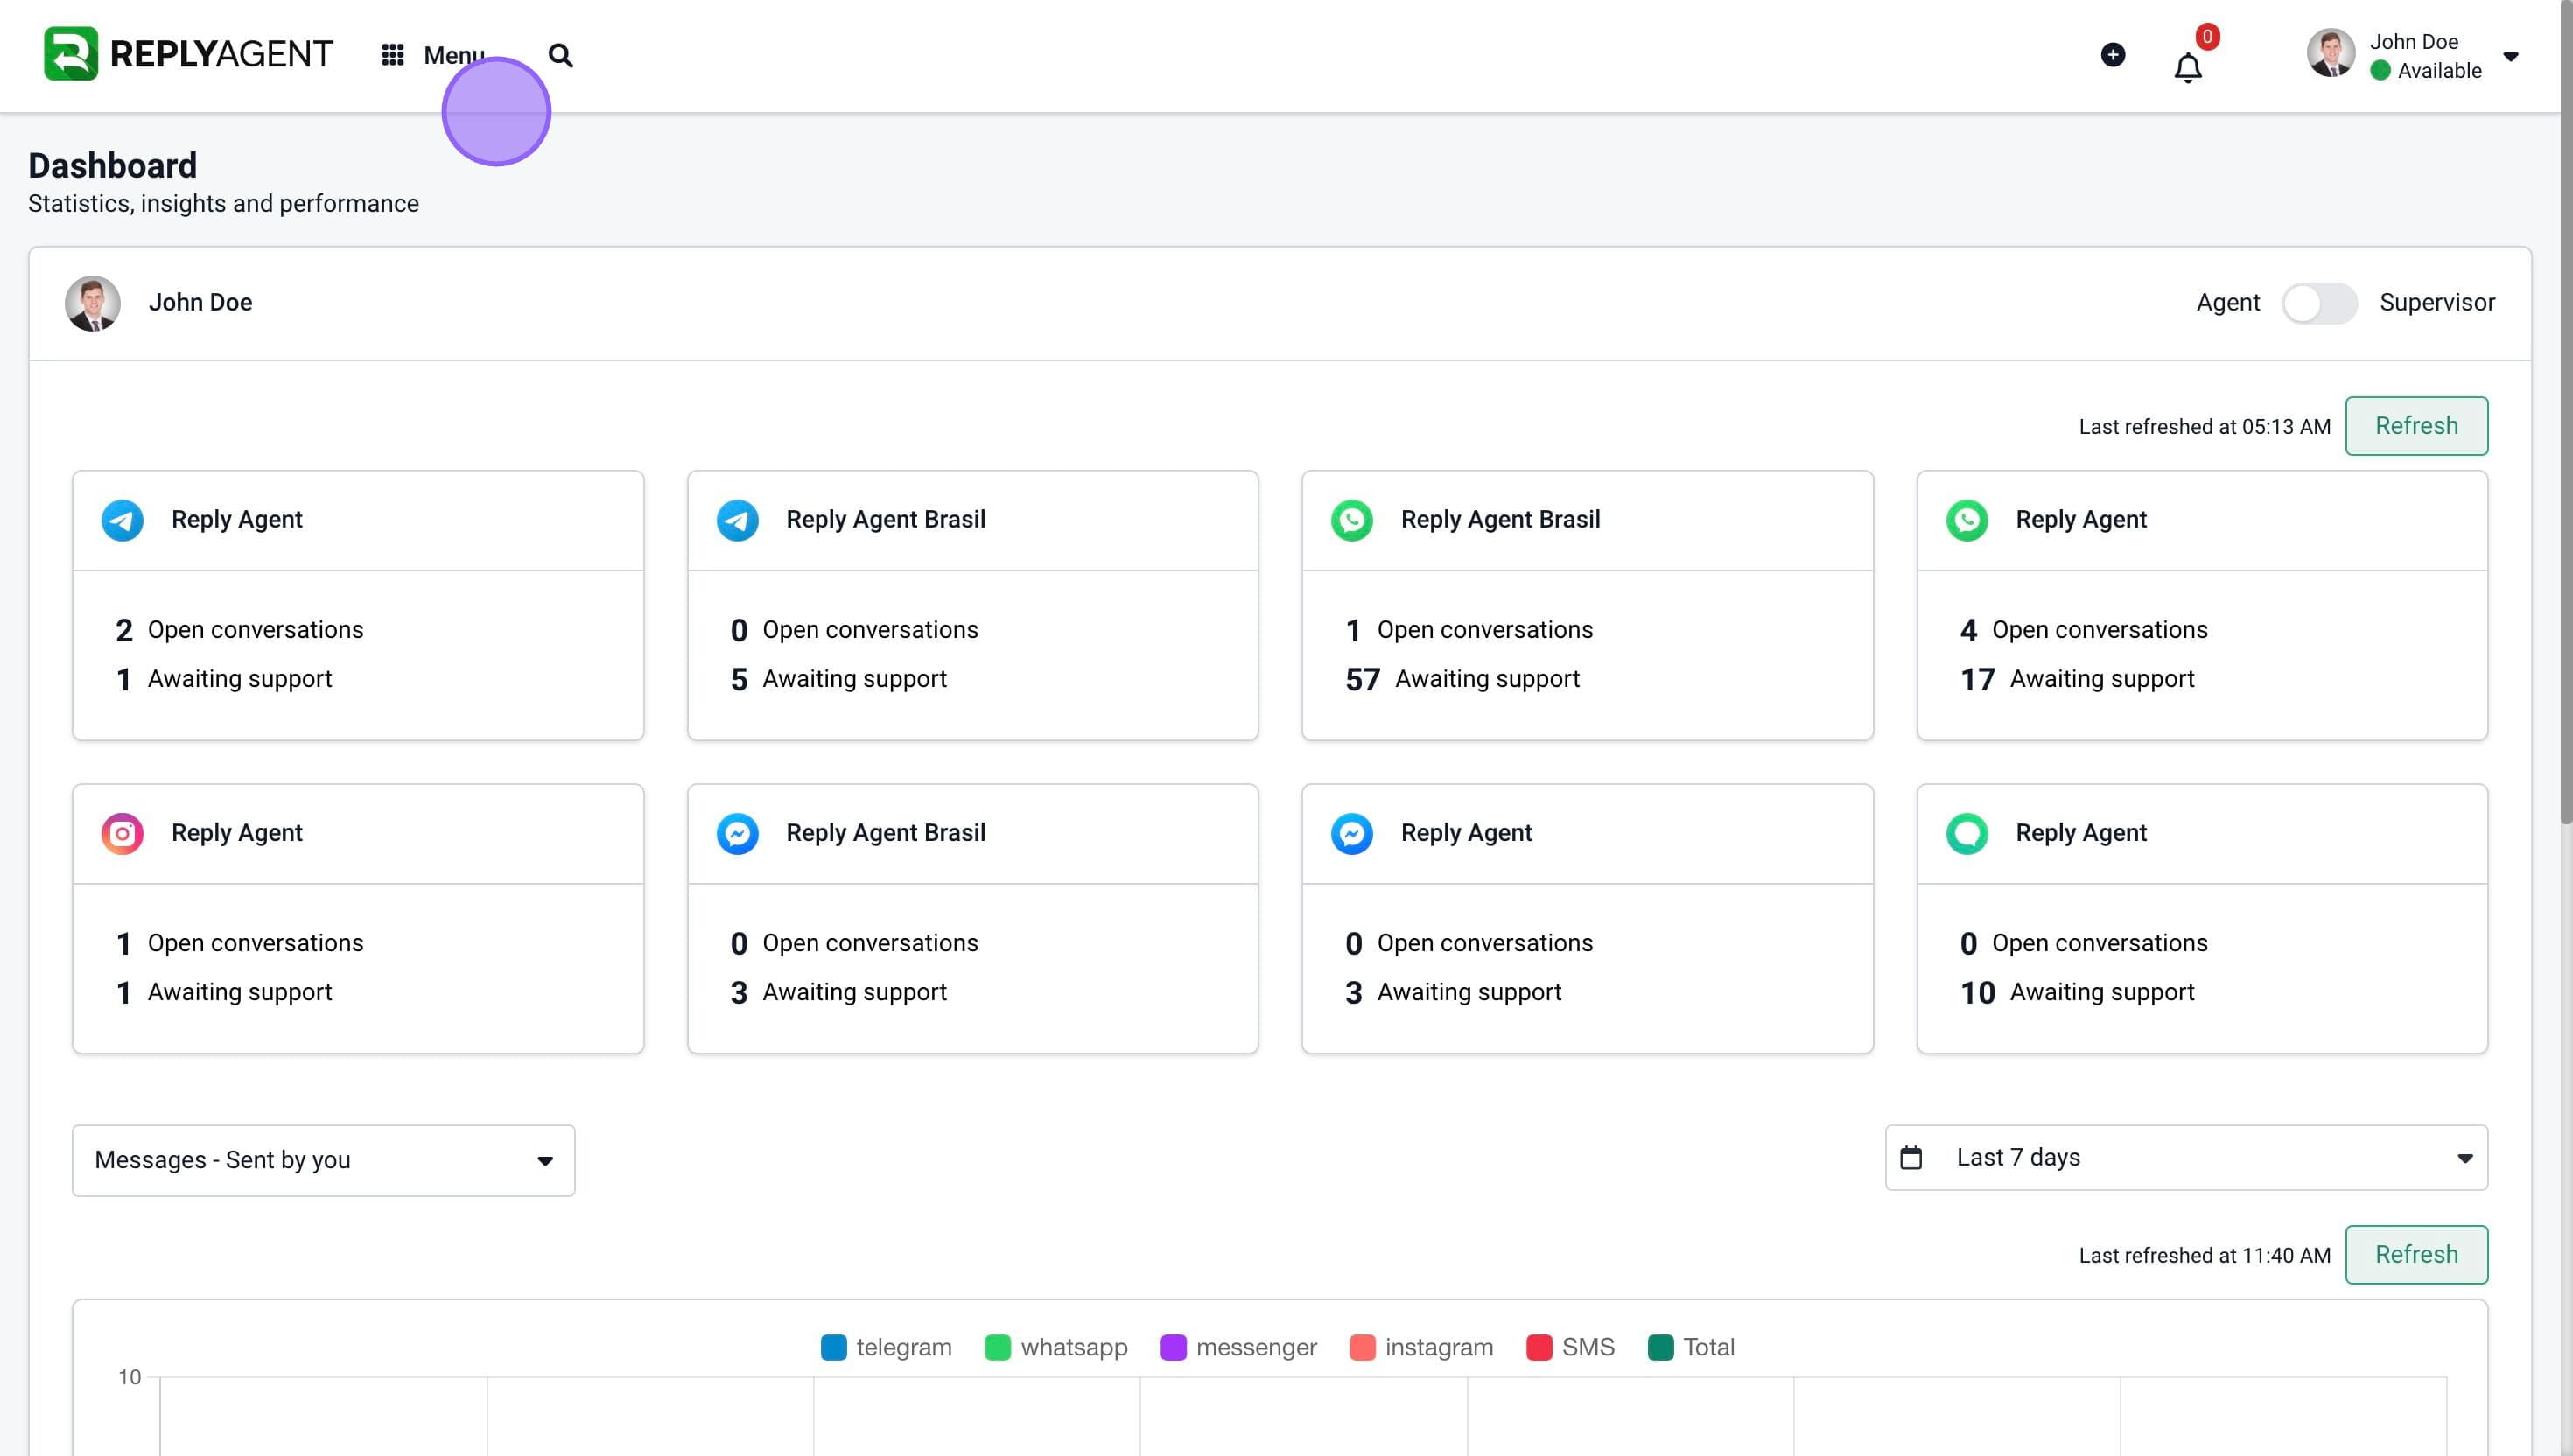Click the Refresh button beside 11:40 AM
This screenshot has height=1456, width=2573.
point(2416,1254)
